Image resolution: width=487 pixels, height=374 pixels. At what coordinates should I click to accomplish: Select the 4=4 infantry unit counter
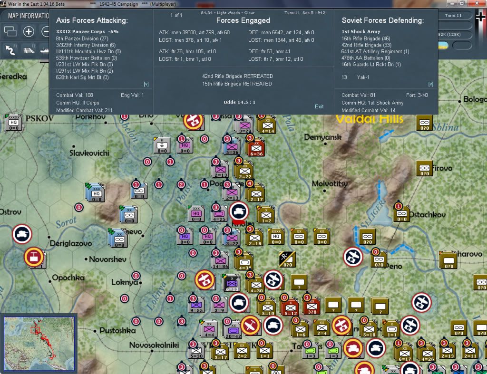coord(209,329)
